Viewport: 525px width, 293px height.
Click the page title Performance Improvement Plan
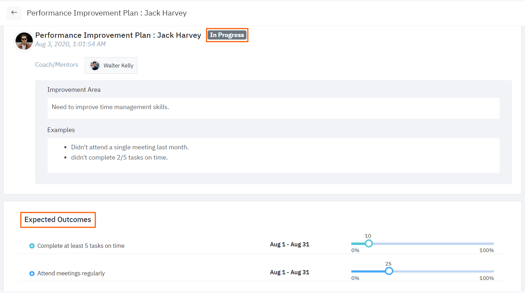click(107, 13)
